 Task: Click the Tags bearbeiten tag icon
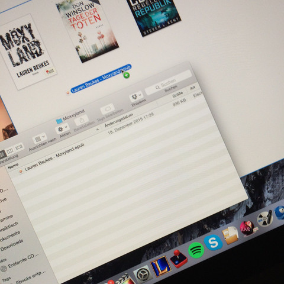click(108, 109)
